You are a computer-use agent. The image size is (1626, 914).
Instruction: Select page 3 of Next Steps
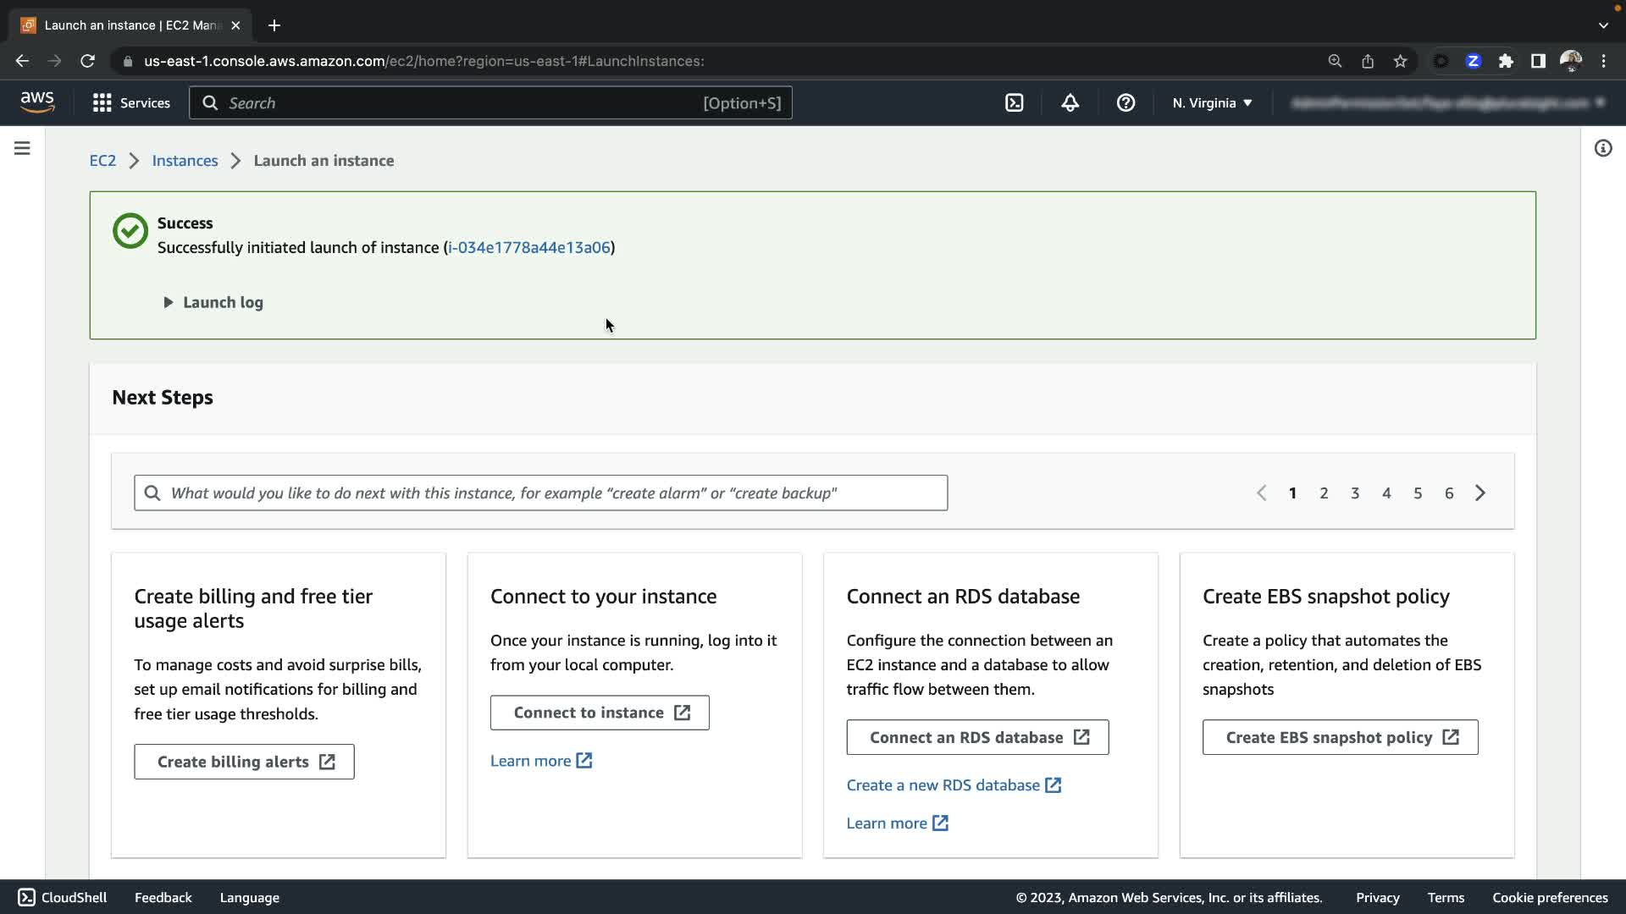click(1355, 493)
